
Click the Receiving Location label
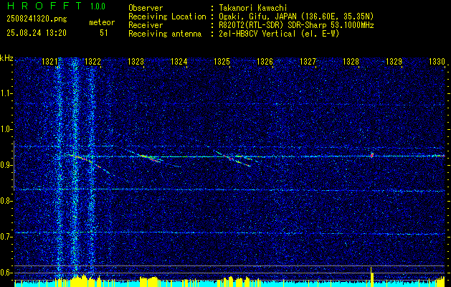167,17
